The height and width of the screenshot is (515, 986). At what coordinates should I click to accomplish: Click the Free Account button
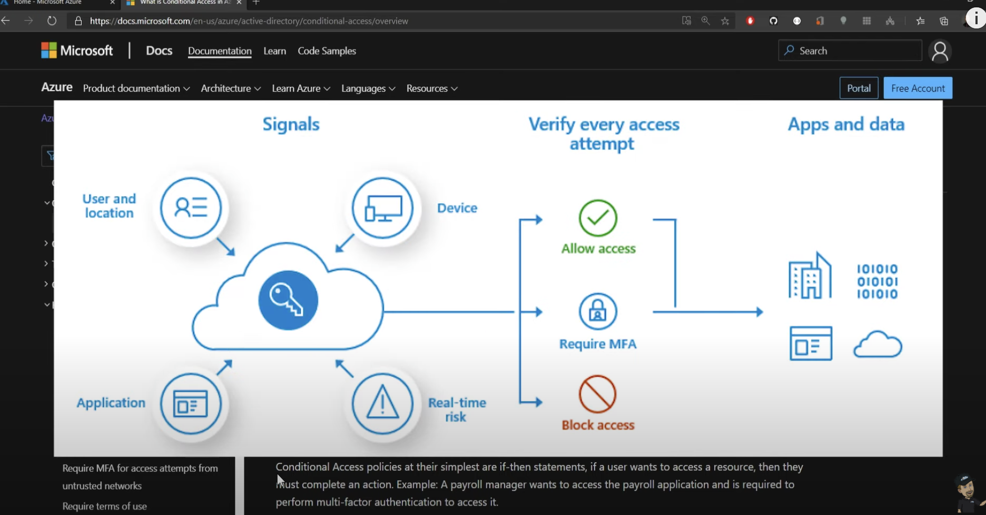(918, 88)
